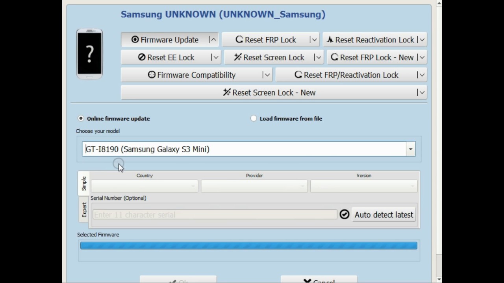The width and height of the screenshot is (504, 283).
Task: Open the Version dropdown
Action: point(364,186)
